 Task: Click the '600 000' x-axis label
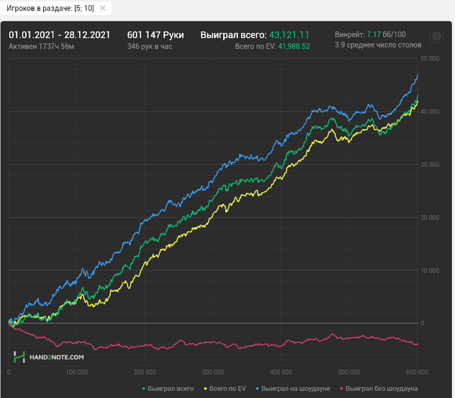pyautogui.click(x=417, y=372)
